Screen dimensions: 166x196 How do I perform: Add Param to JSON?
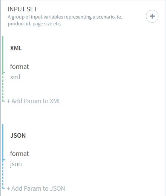[x=36, y=188]
